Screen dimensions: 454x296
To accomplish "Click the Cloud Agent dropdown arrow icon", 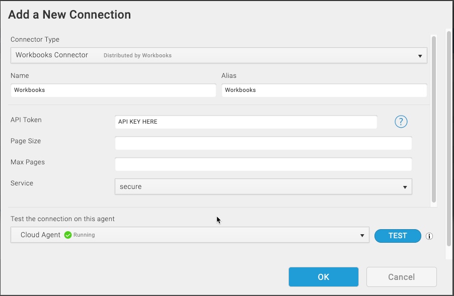I will coord(362,236).
